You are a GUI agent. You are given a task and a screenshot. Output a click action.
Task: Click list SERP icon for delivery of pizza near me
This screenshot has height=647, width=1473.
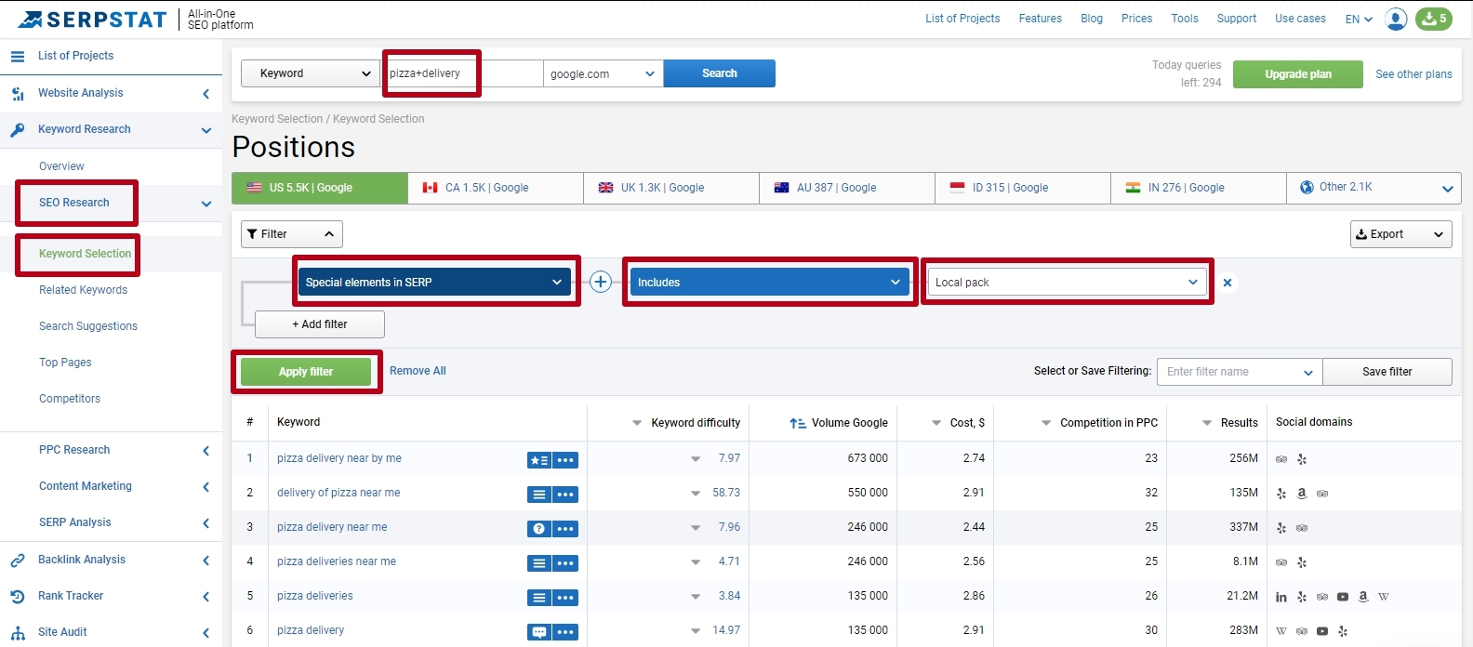pos(539,495)
